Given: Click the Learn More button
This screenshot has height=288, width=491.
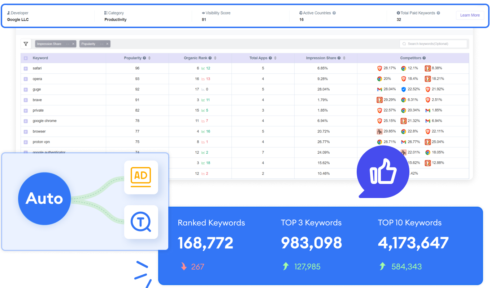Looking at the screenshot, I should [x=470, y=15].
